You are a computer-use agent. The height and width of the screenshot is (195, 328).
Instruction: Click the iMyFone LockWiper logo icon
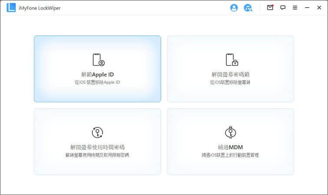pyautogui.click(x=11, y=8)
